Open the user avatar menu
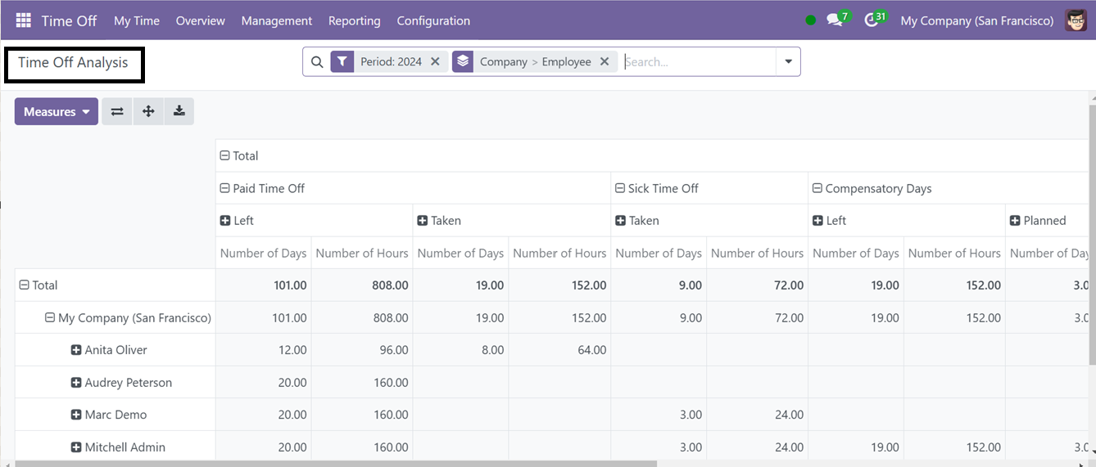Screen dimensions: 1096x467 [1076, 20]
